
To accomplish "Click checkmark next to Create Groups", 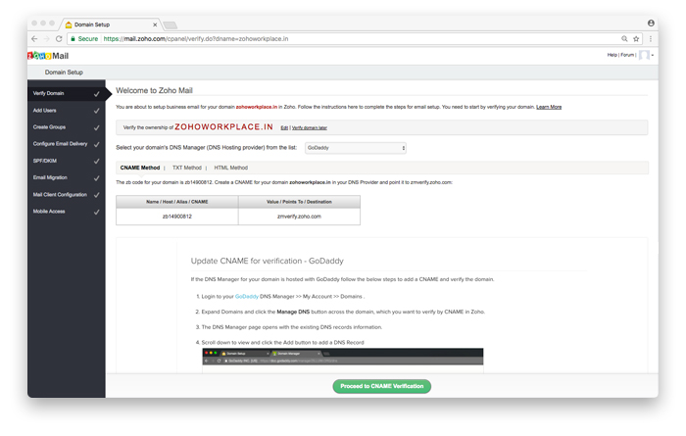I will coord(97,127).
